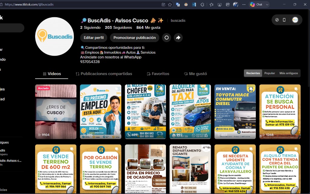The width and height of the screenshot is (310, 194).
Task: Open profile settings gear icon
Action: click(167, 38)
